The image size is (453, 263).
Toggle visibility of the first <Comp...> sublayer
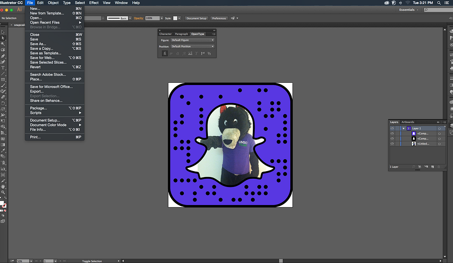pyautogui.click(x=392, y=134)
